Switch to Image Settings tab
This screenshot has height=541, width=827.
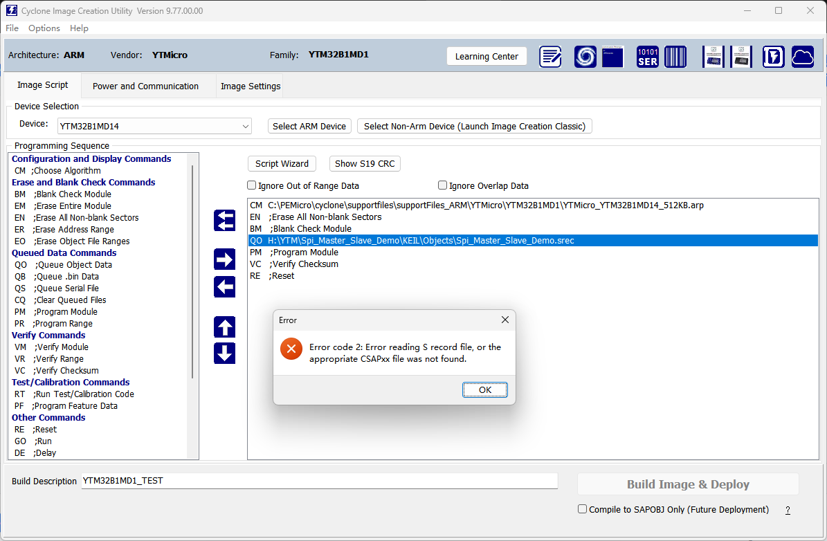[x=251, y=86]
